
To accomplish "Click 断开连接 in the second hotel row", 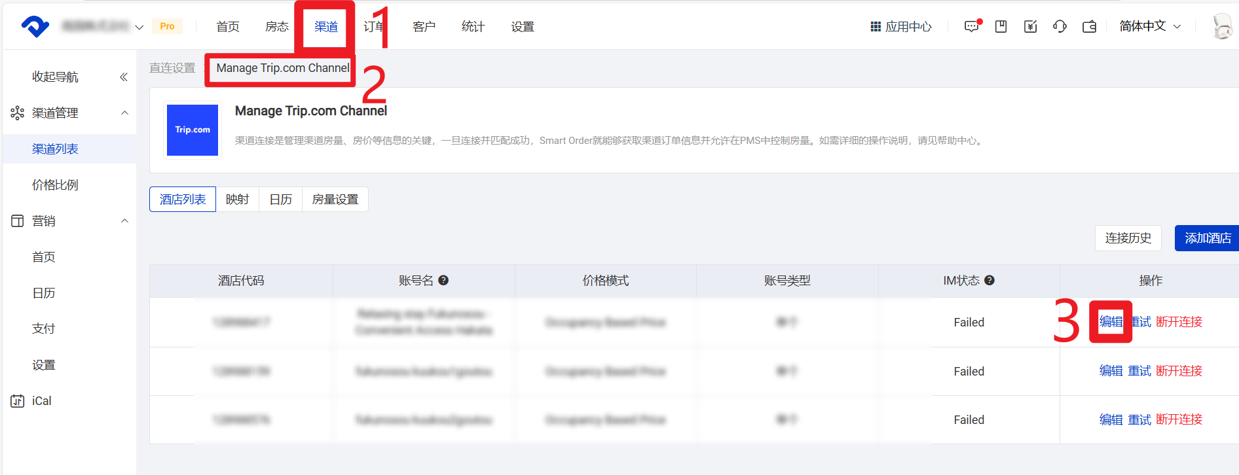I will tap(1179, 371).
